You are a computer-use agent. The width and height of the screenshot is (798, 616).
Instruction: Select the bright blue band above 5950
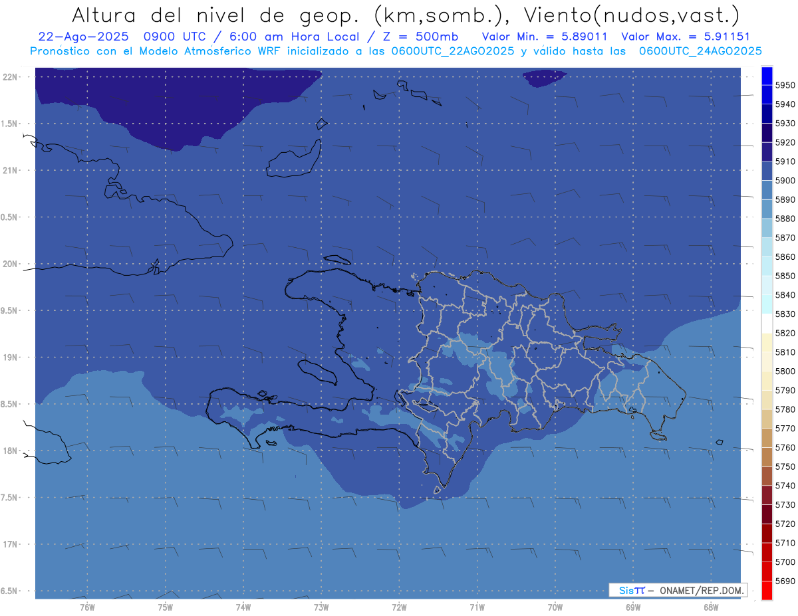pyautogui.click(x=767, y=76)
